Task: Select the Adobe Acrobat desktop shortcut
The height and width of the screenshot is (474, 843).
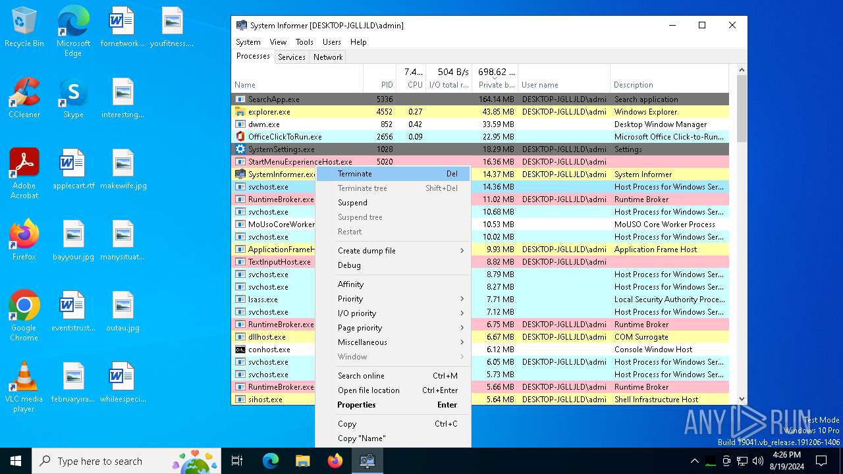Action: [x=24, y=174]
